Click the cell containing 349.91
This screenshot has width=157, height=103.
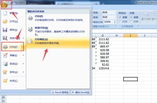tap(103, 61)
